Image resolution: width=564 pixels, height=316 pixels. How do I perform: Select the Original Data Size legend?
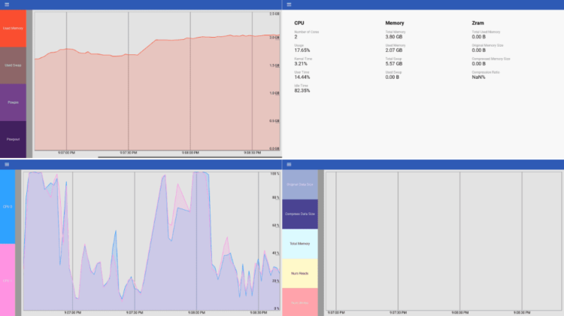[300, 184]
